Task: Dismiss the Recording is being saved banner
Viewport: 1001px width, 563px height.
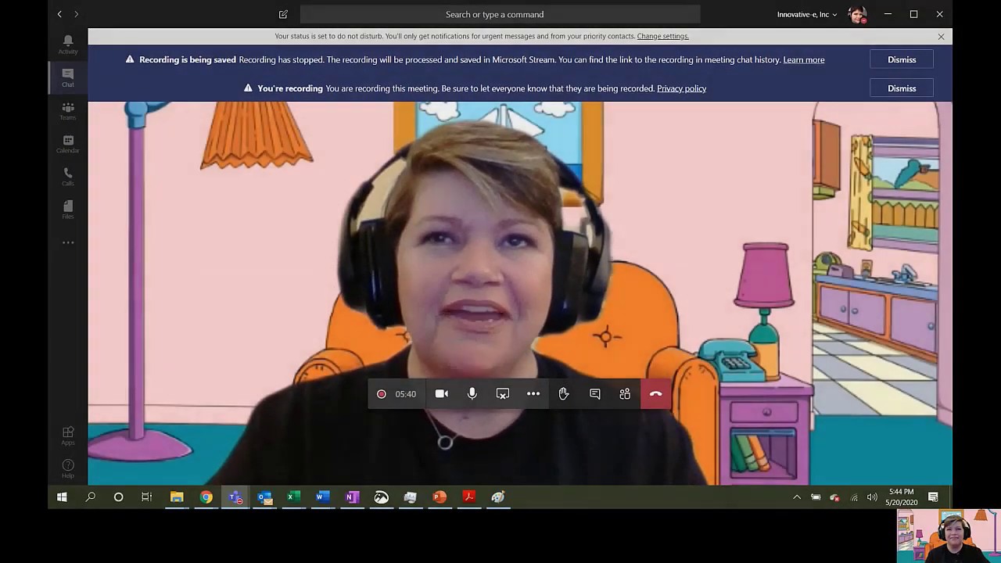Action: [902, 59]
